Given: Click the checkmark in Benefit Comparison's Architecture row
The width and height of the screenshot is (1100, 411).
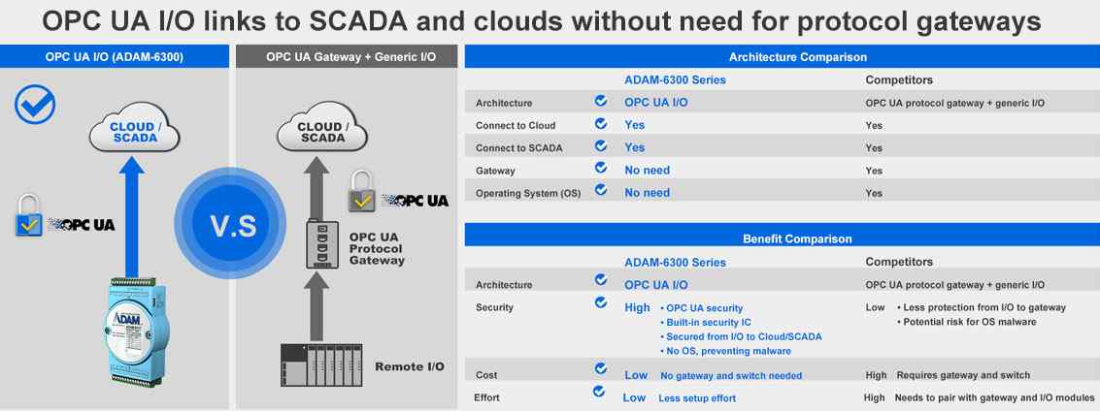Looking at the screenshot, I should click(601, 279).
